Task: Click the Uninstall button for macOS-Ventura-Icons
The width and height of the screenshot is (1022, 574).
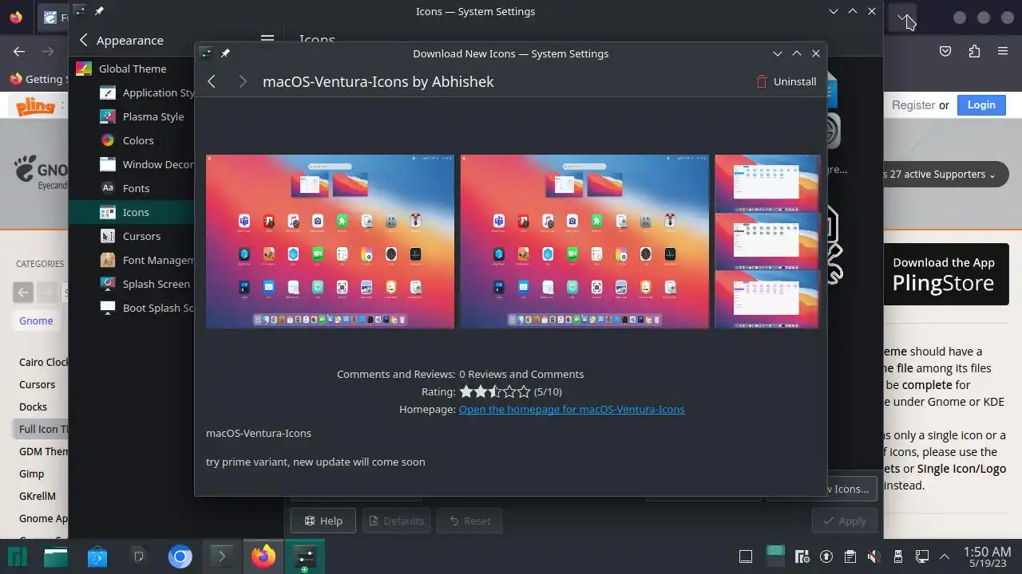Action: tap(786, 81)
